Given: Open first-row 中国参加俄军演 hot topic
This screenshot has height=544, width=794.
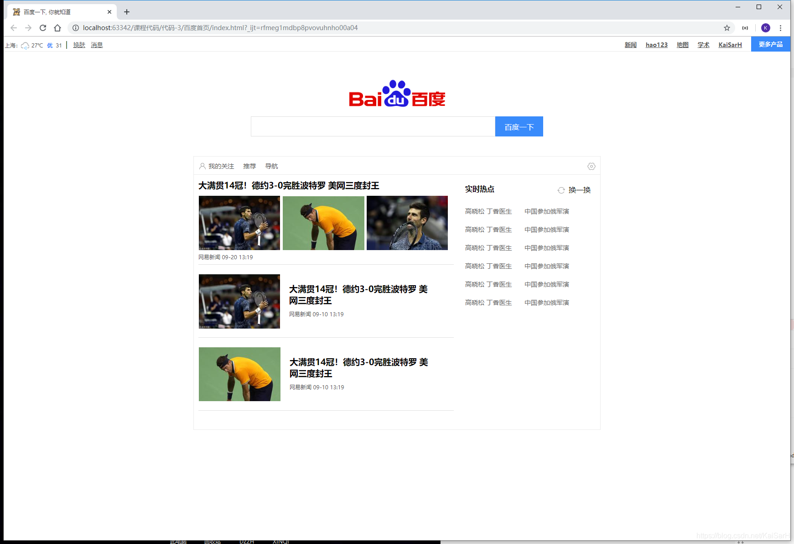Looking at the screenshot, I should pos(547,211).
